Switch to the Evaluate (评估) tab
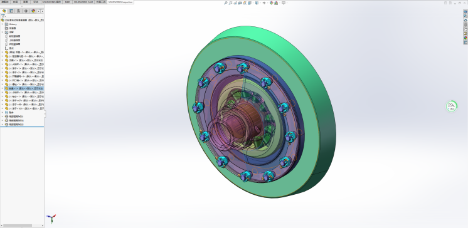 tap(36, 2)
